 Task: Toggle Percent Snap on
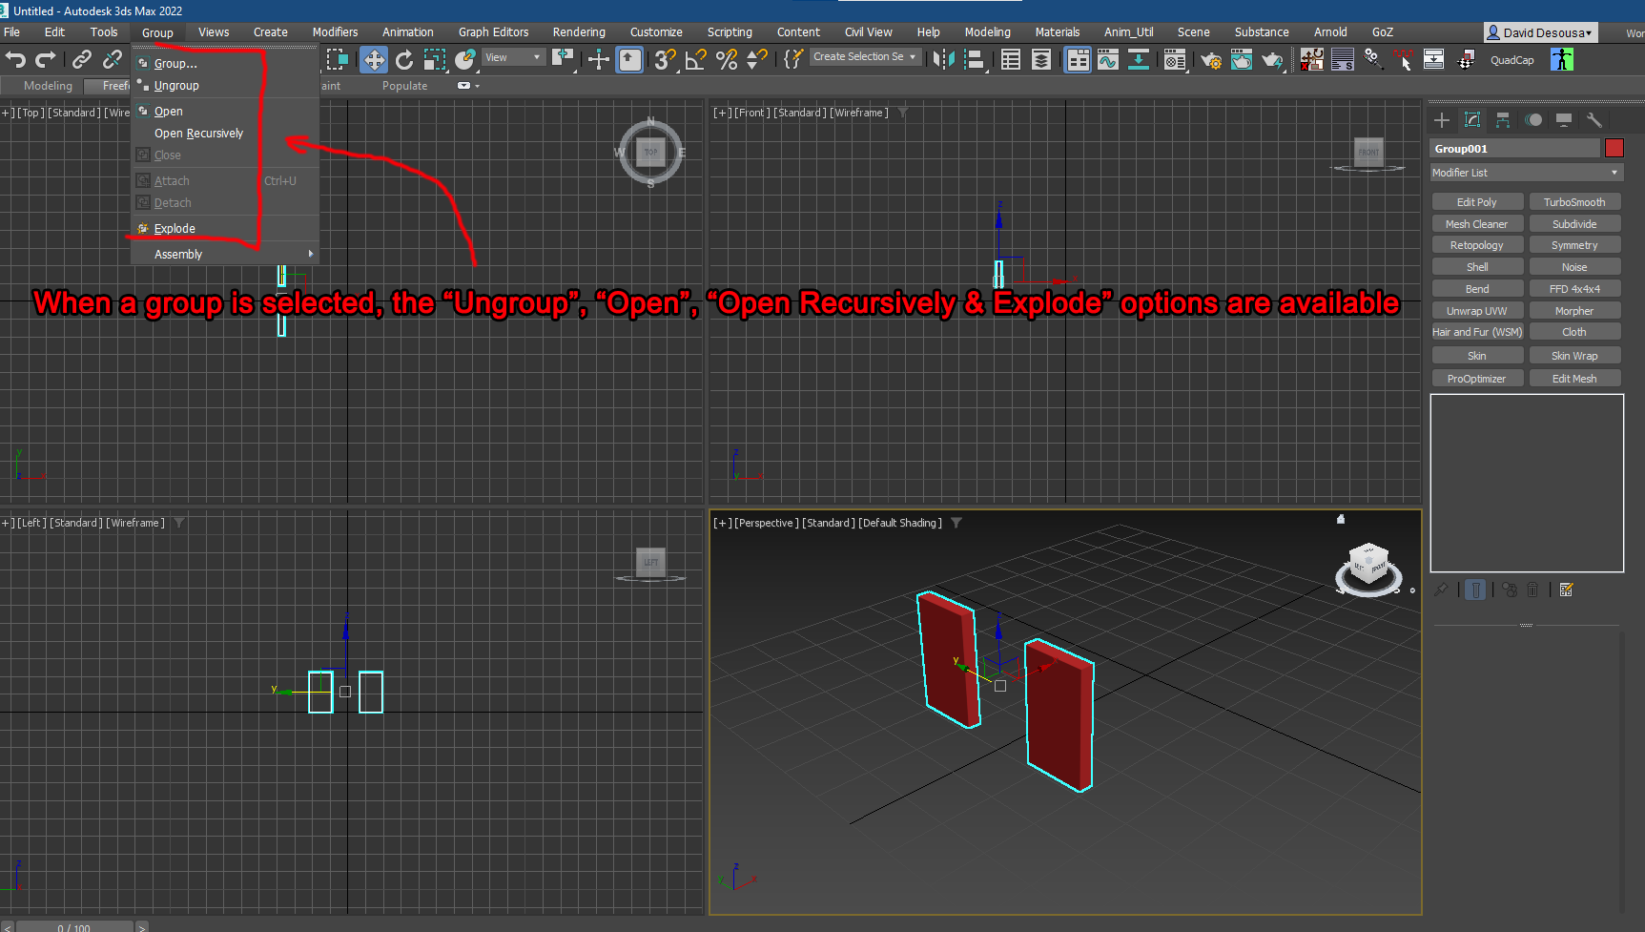(727, 59)
